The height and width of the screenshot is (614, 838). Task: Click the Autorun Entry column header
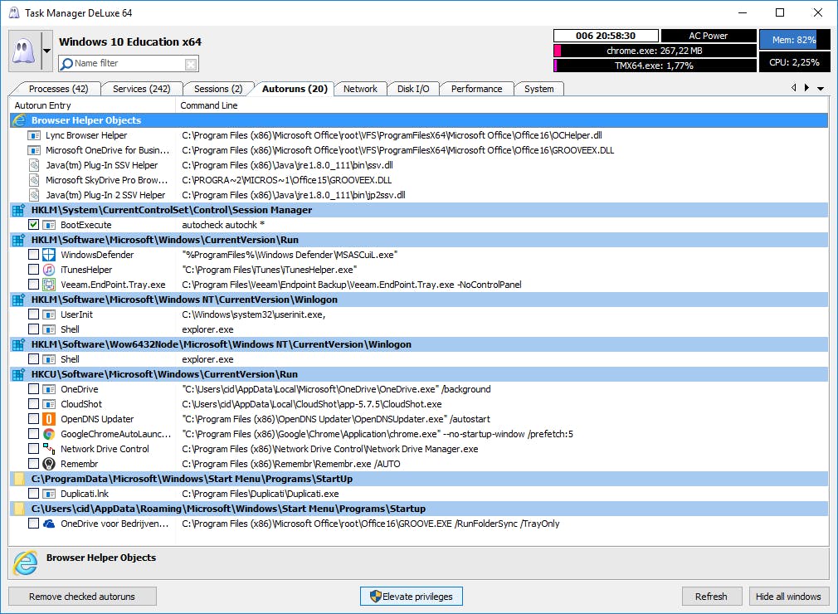point(92,105)
